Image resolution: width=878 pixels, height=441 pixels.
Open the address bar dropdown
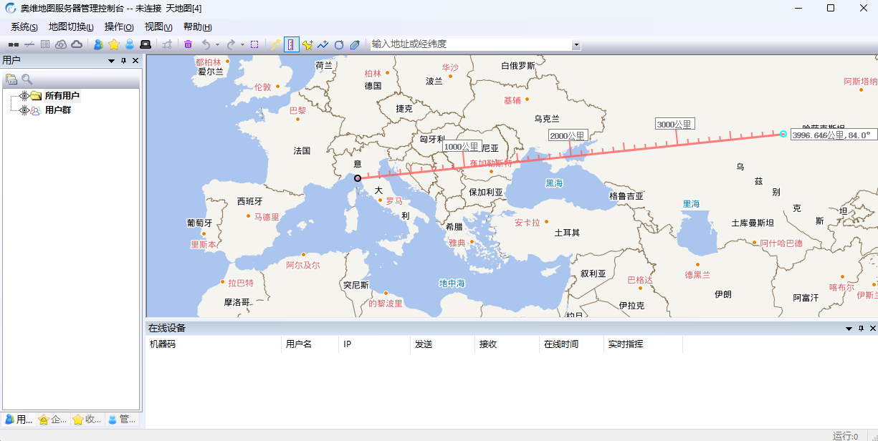click(576, 44)
